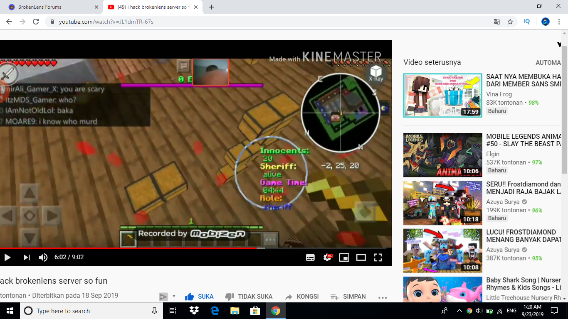The width and height of the screenshot is (568, 319).
Task: Launch Microsoft Edge from the taskbar
Action: click(215, 311)
